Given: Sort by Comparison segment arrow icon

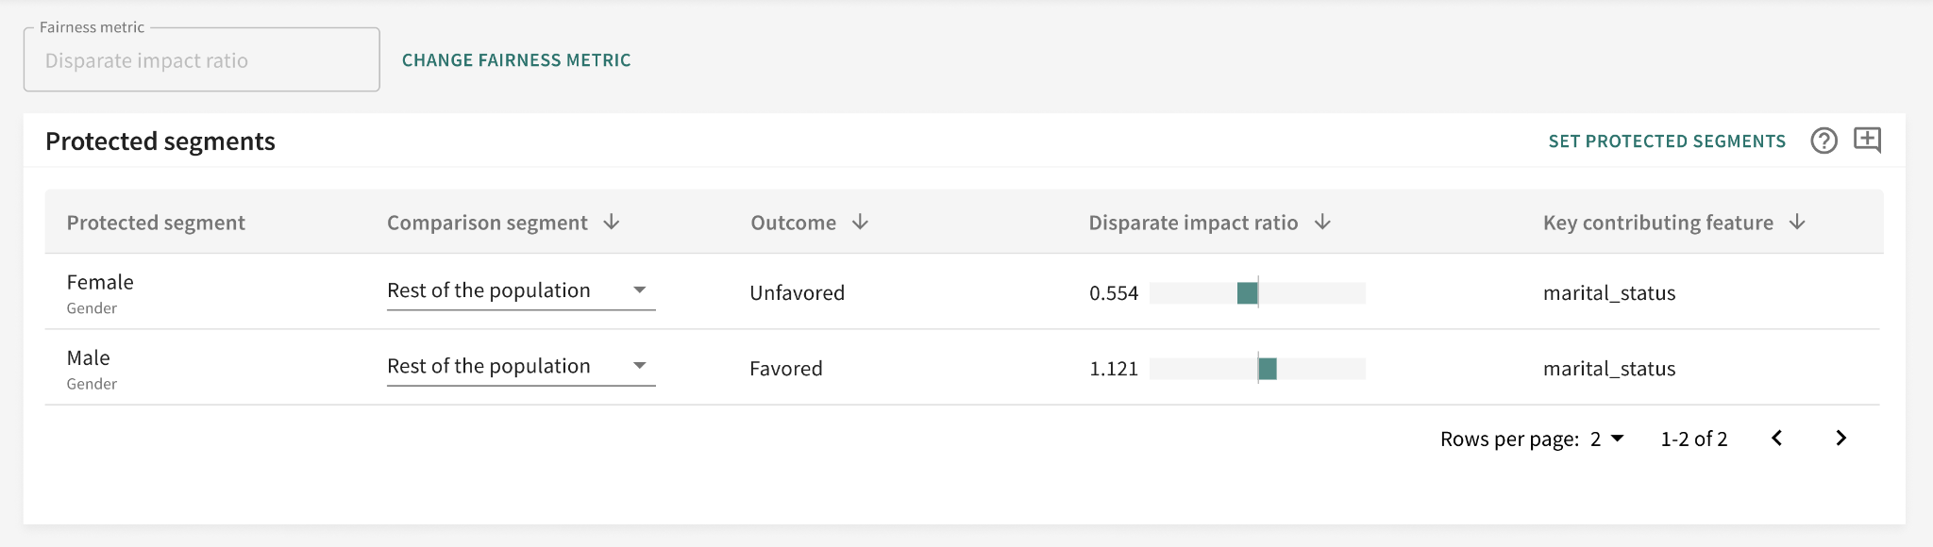Looking at the screenshot, I should point(612,222).
